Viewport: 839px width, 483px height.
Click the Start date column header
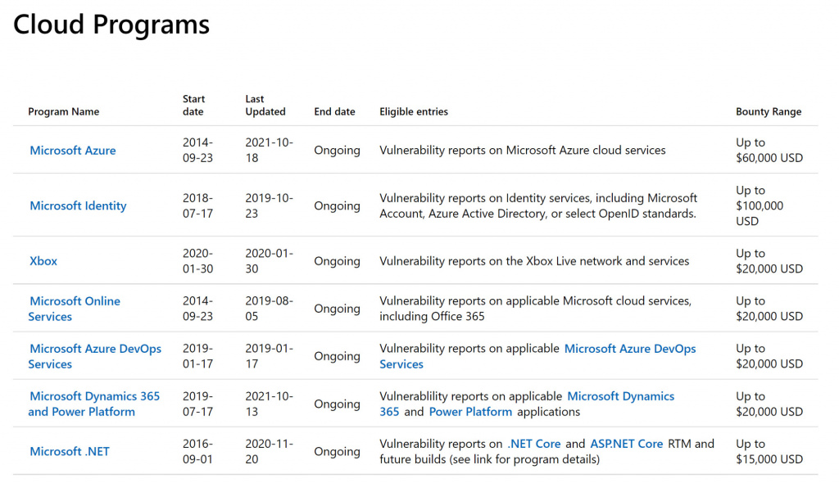tap(193, 106)
